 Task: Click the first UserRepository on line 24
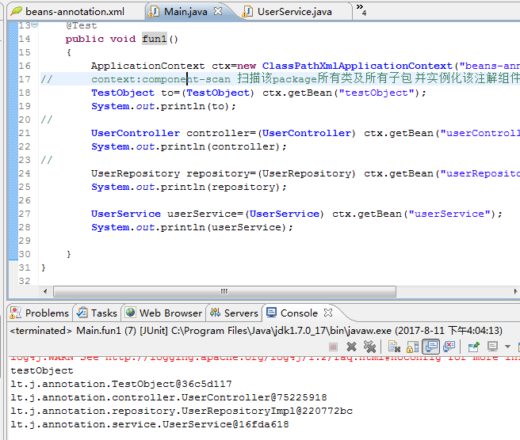136,173
